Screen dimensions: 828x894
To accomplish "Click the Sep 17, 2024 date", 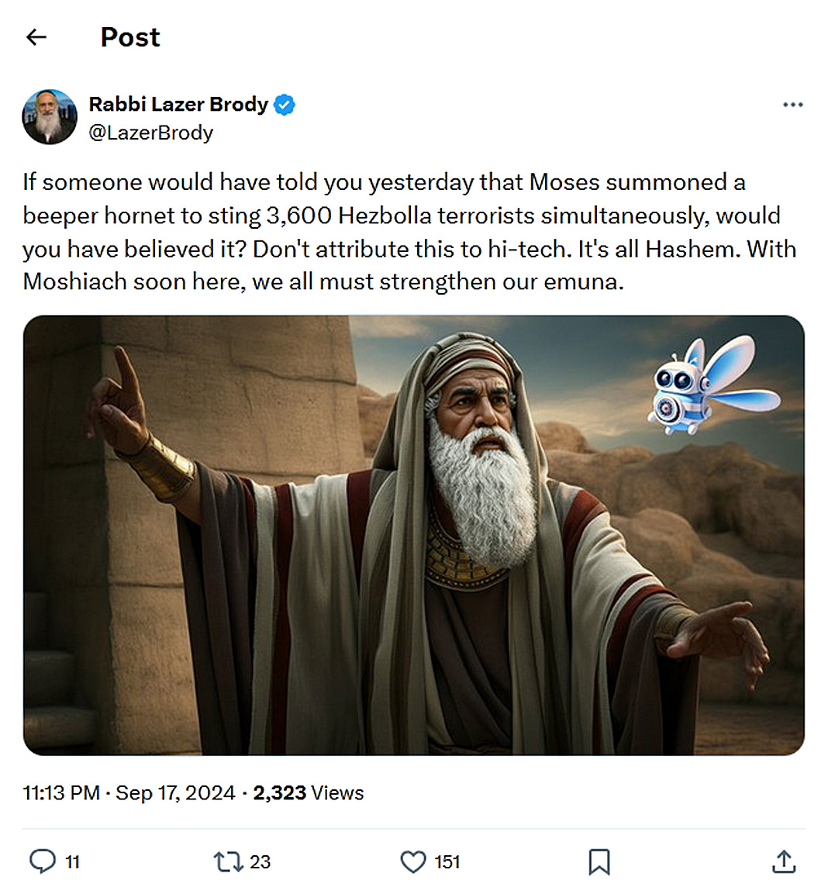I will [175, 792].
